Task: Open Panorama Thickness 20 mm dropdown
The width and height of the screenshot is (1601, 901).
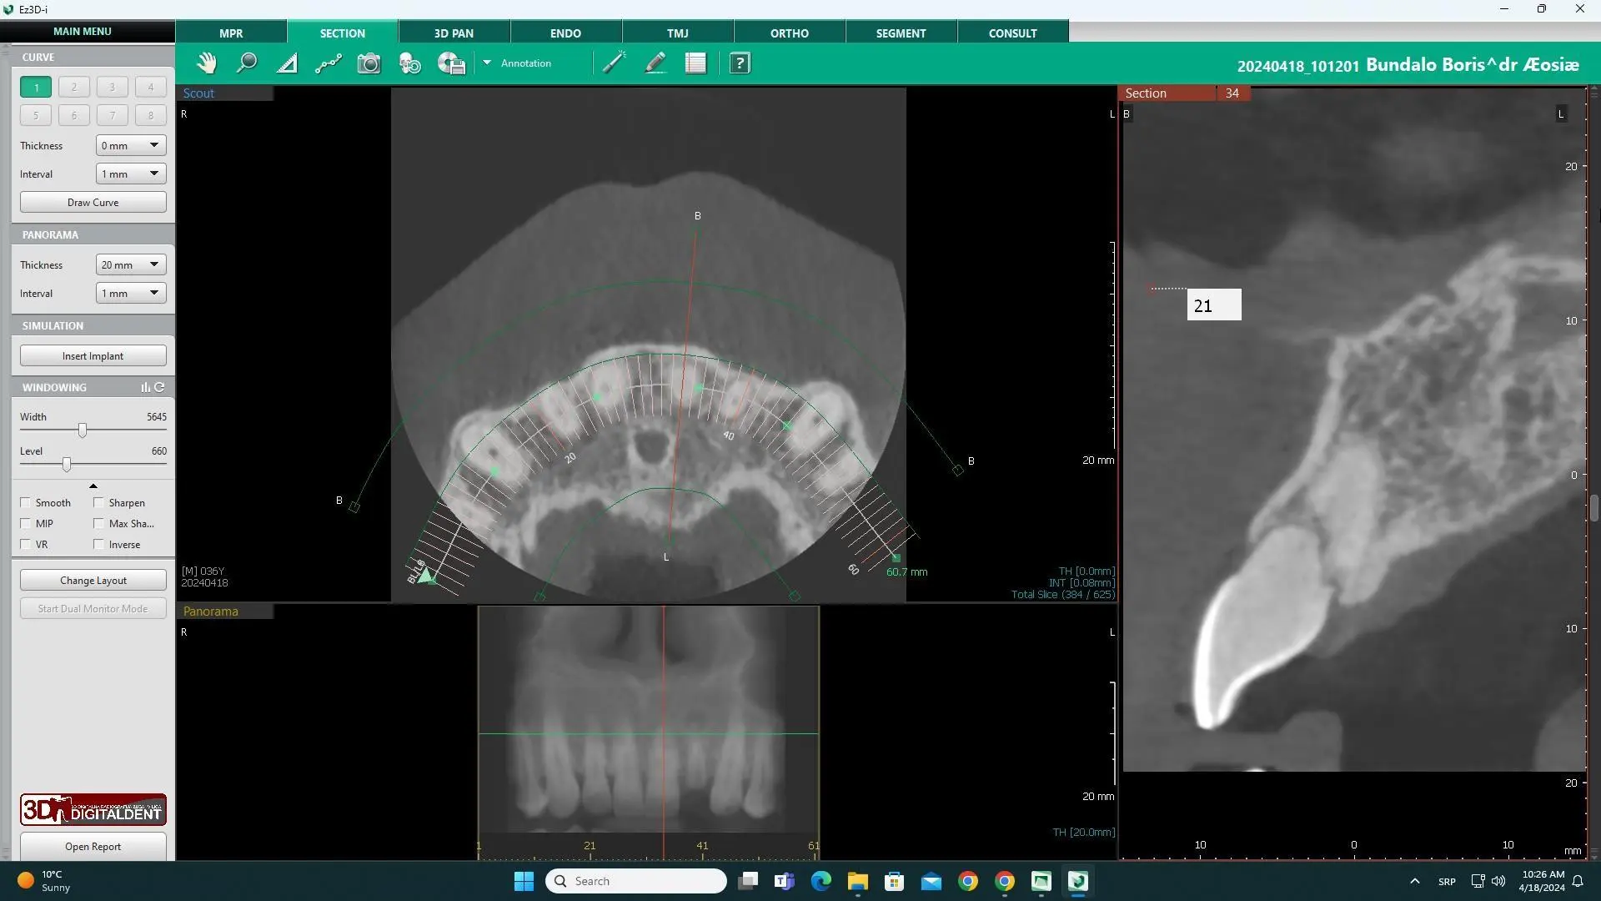Action: point(131,264)
